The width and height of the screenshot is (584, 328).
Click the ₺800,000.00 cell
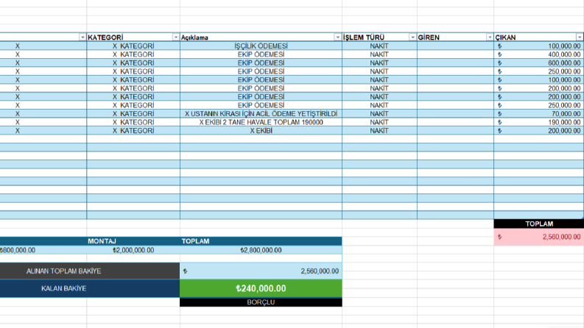(43, 250)
